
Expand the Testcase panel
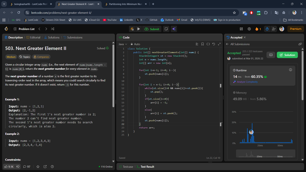point(126,167)
